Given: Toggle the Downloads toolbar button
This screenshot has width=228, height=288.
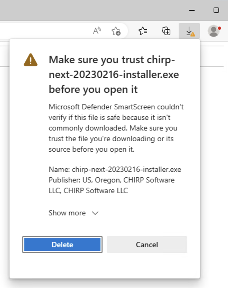Looking at the screenshot, I should click(189, 31).
